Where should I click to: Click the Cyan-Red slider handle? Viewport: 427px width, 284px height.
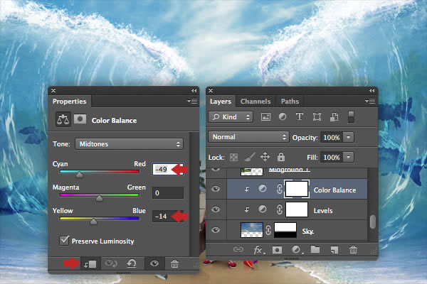(x=79, y=175)
